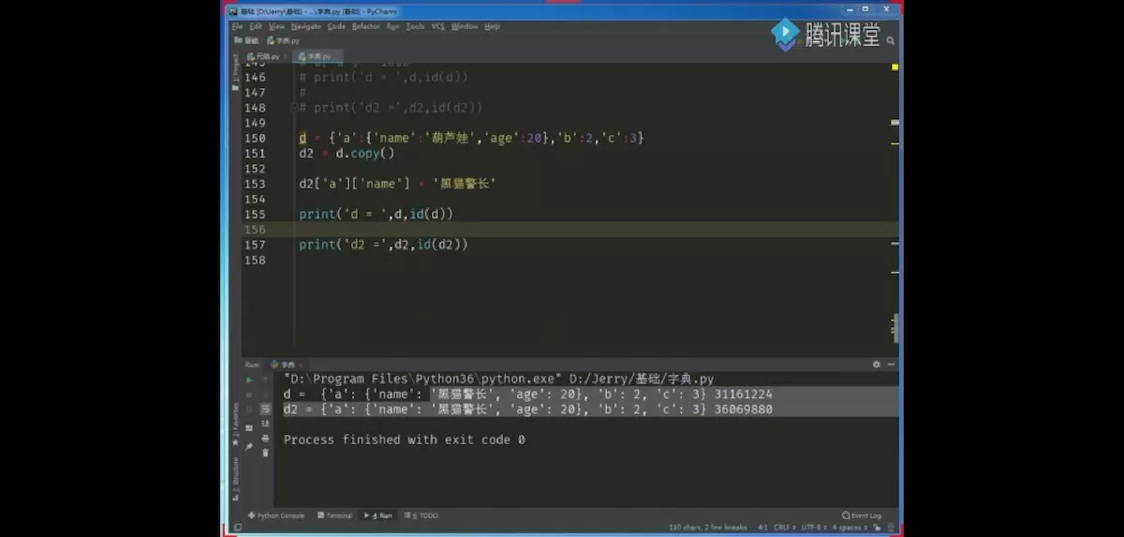The image size is (1124, 537).
Task: Select the 字典 tab in Run panel
Action: [285, 365]
